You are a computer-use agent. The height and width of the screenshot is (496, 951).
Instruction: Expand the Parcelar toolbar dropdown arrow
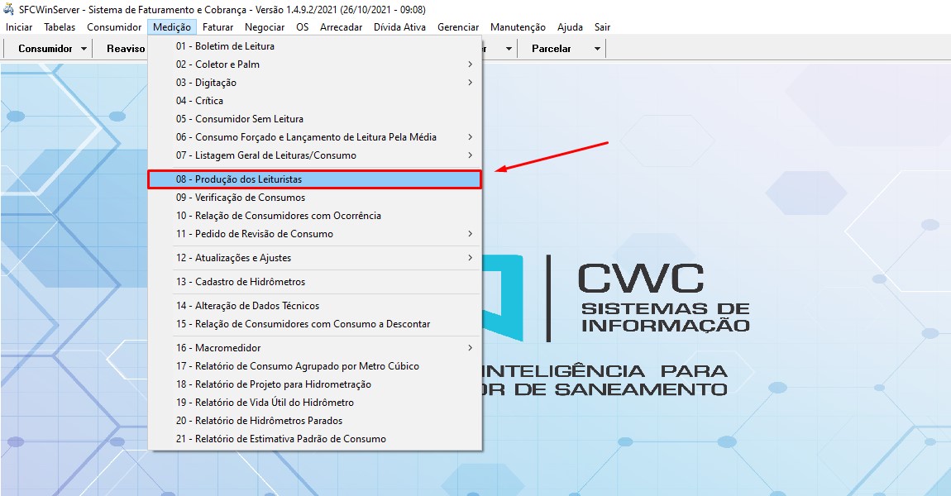tap(597, 49)
